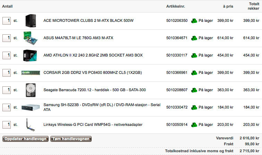Screen dimensions: 262x155
Task: Click På lager text for ACE Microtower row
Action: pyautogui.click(x=206, y=21)
